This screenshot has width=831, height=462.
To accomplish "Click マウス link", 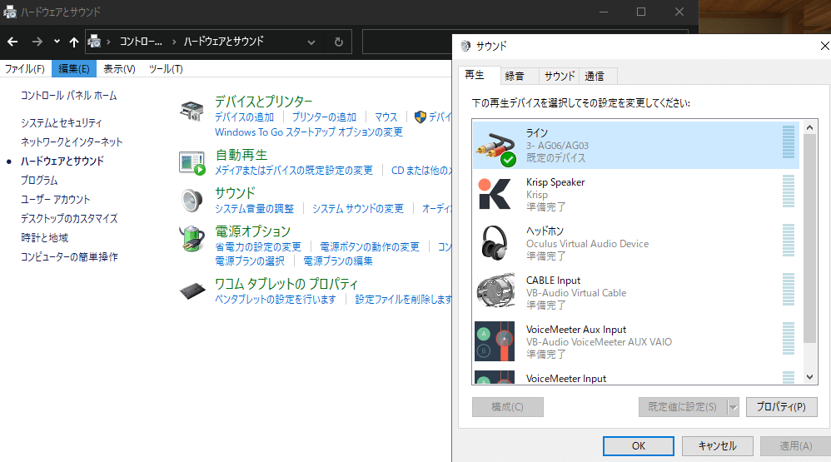I will [x=386, y=117].
